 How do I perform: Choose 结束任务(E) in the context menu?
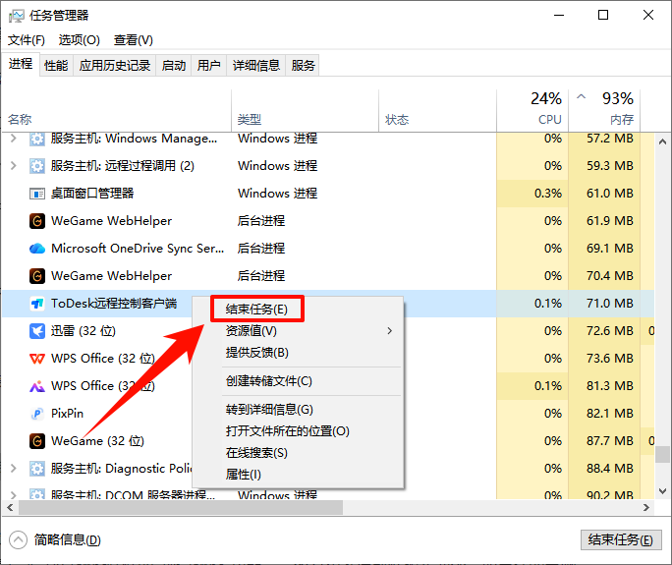point(256,310)
